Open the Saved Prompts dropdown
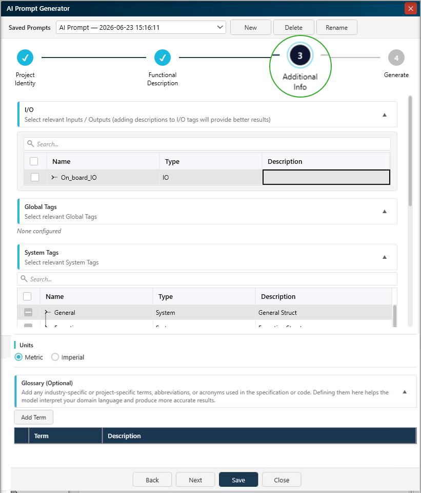Screen dimensions: 421x493 [141, 27]
